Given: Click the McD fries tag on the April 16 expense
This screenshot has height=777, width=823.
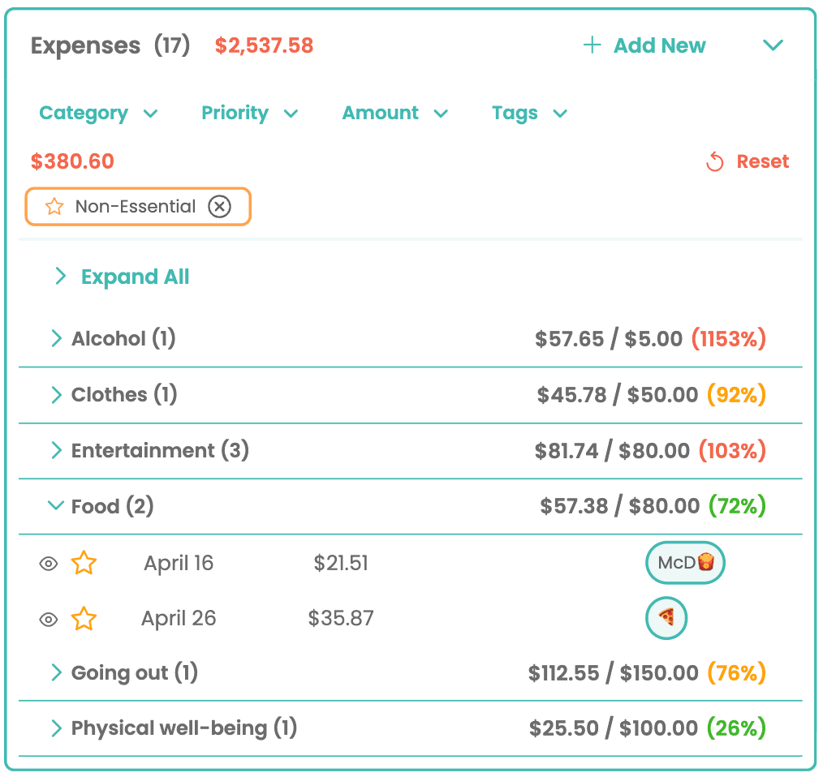Looking at the screenshot, I should (x=685, y=562).
